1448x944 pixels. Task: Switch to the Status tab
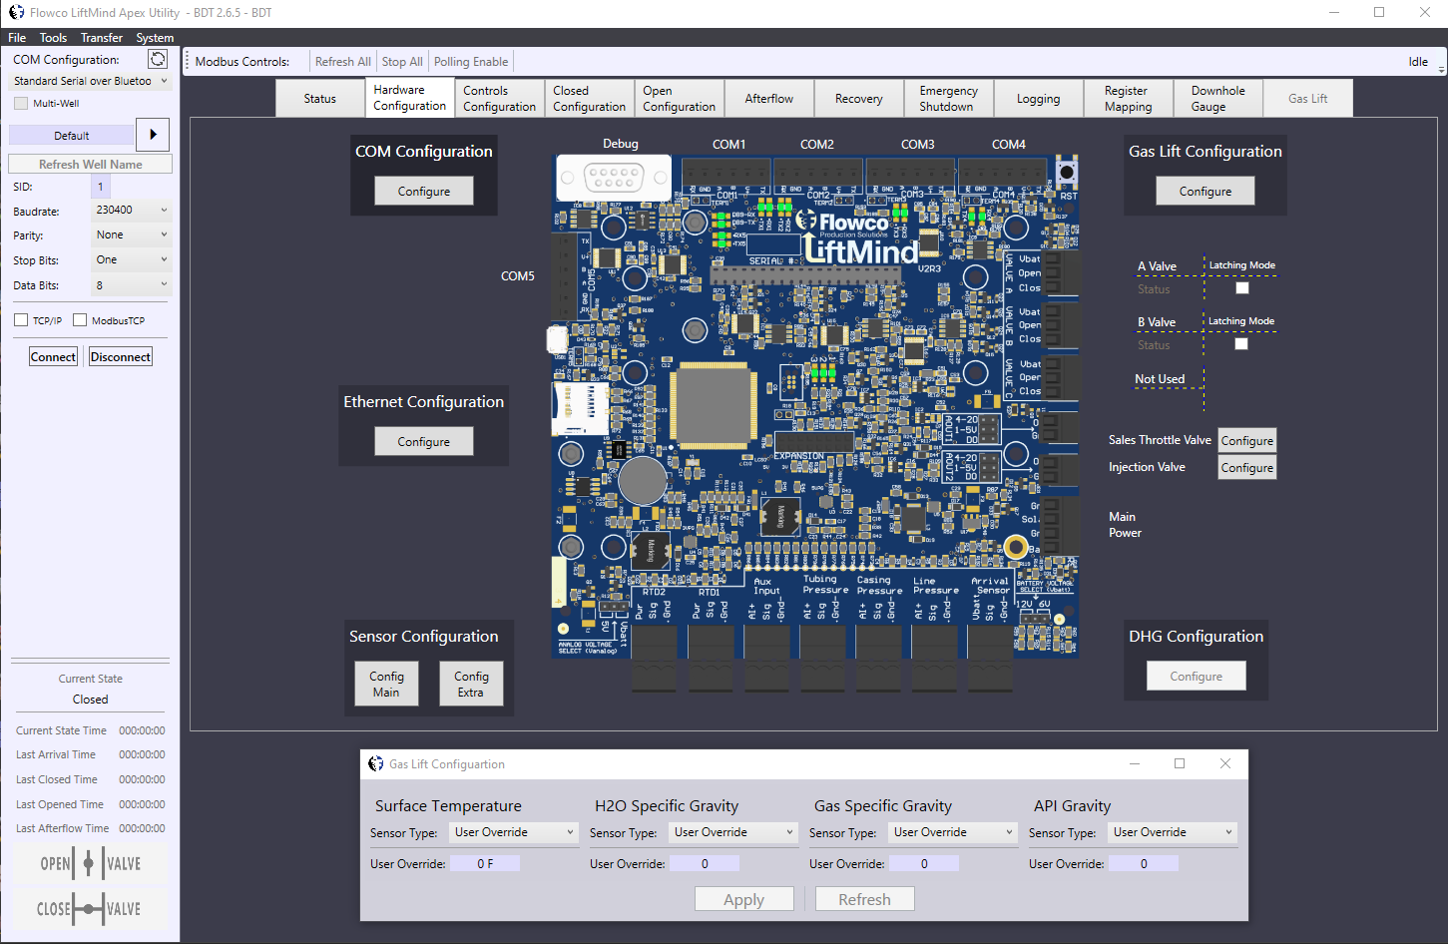click(x=320, y=99)
